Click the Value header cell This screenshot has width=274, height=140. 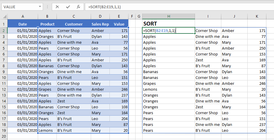click(x=119, y=24)
